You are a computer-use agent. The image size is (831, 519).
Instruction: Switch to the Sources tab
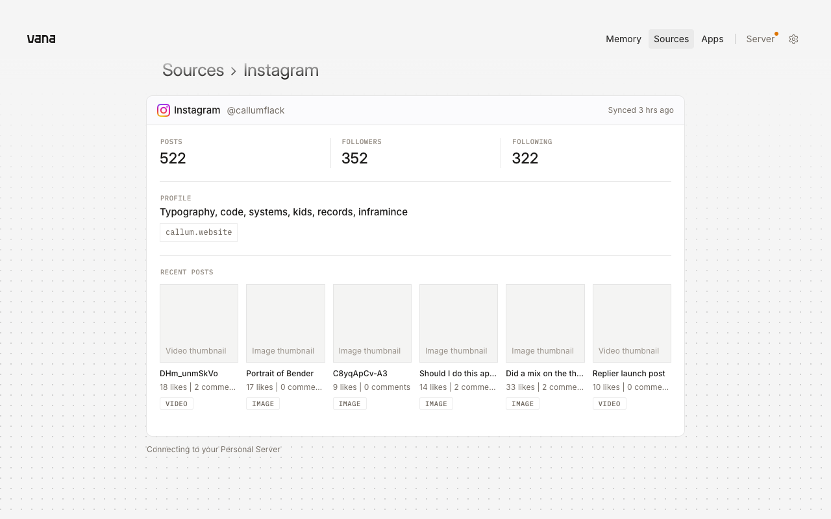[671, 39]
